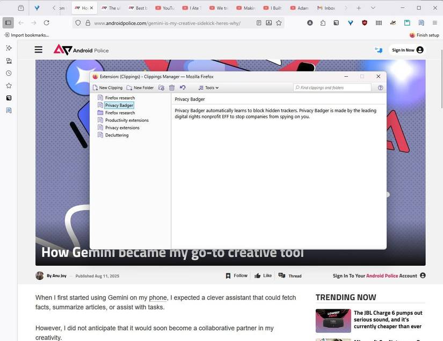The image size is (443, 341).
Task: Toggle bookmark star for the current page
Action: (279, 23)
